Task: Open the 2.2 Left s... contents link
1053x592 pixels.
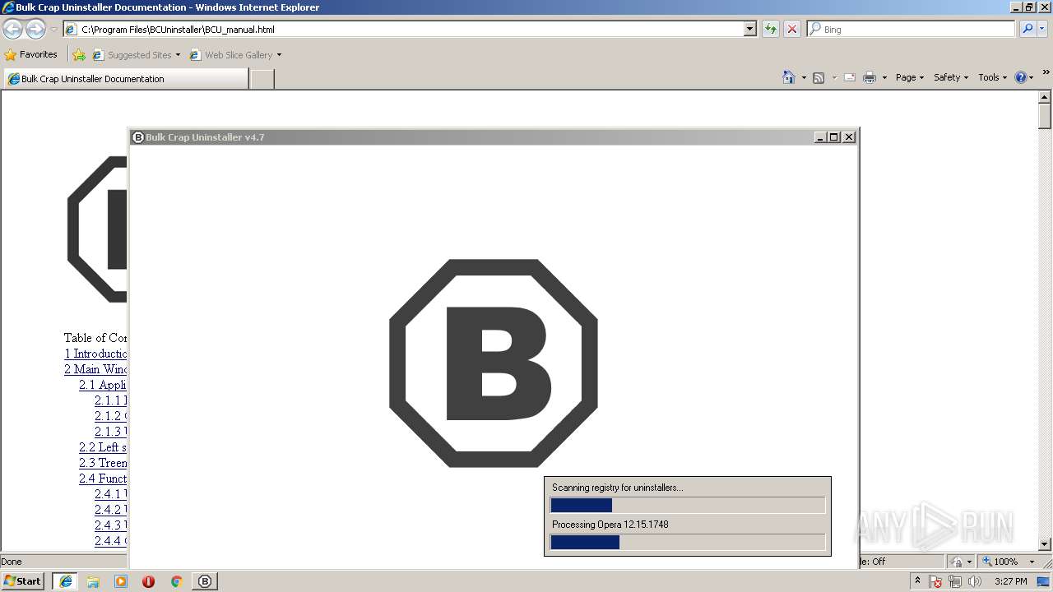Action: click(x=103, y=447)
